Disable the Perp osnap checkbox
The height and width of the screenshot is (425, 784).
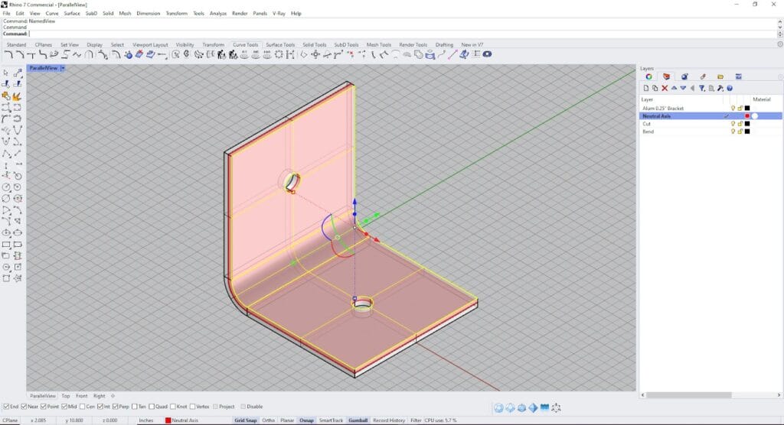(x=115, y=407)
